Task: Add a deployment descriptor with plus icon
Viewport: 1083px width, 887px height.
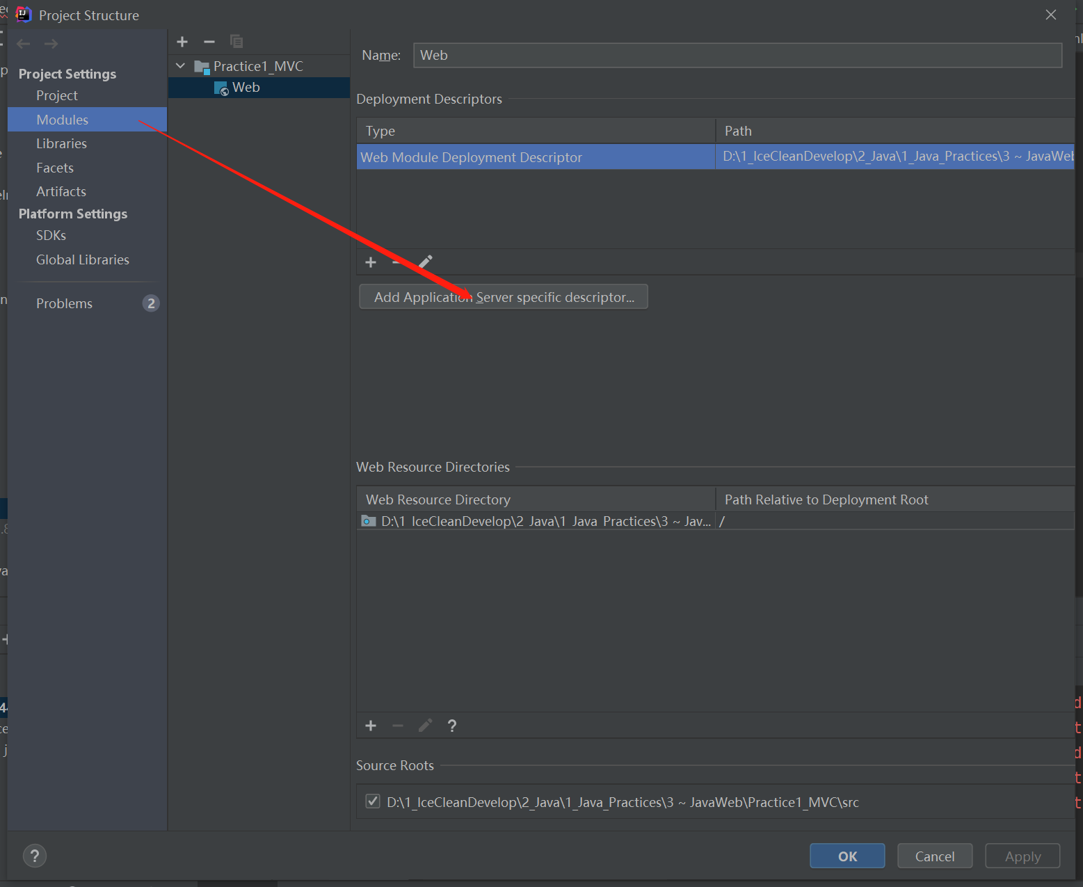Action: click(x=371, y=262)
